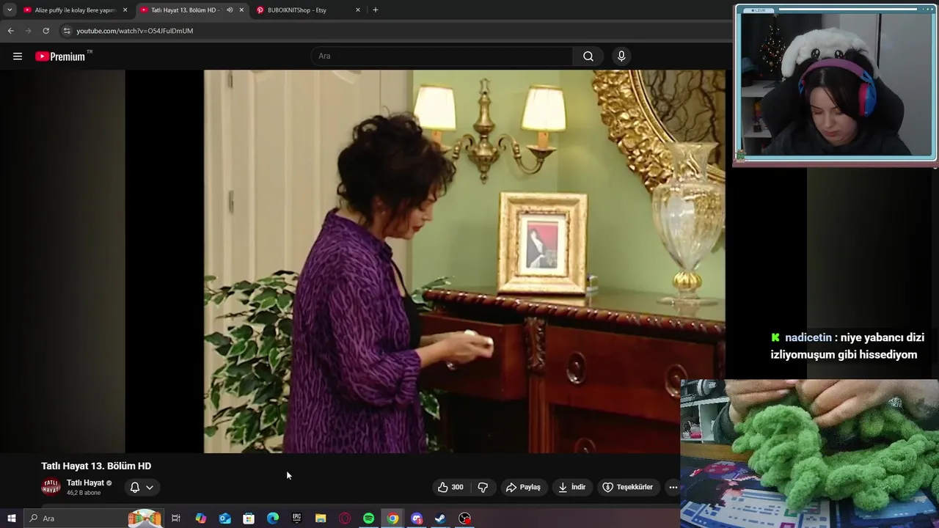Toggle channel notification bell
Screen dimensions: 939x528
point(135,487)
